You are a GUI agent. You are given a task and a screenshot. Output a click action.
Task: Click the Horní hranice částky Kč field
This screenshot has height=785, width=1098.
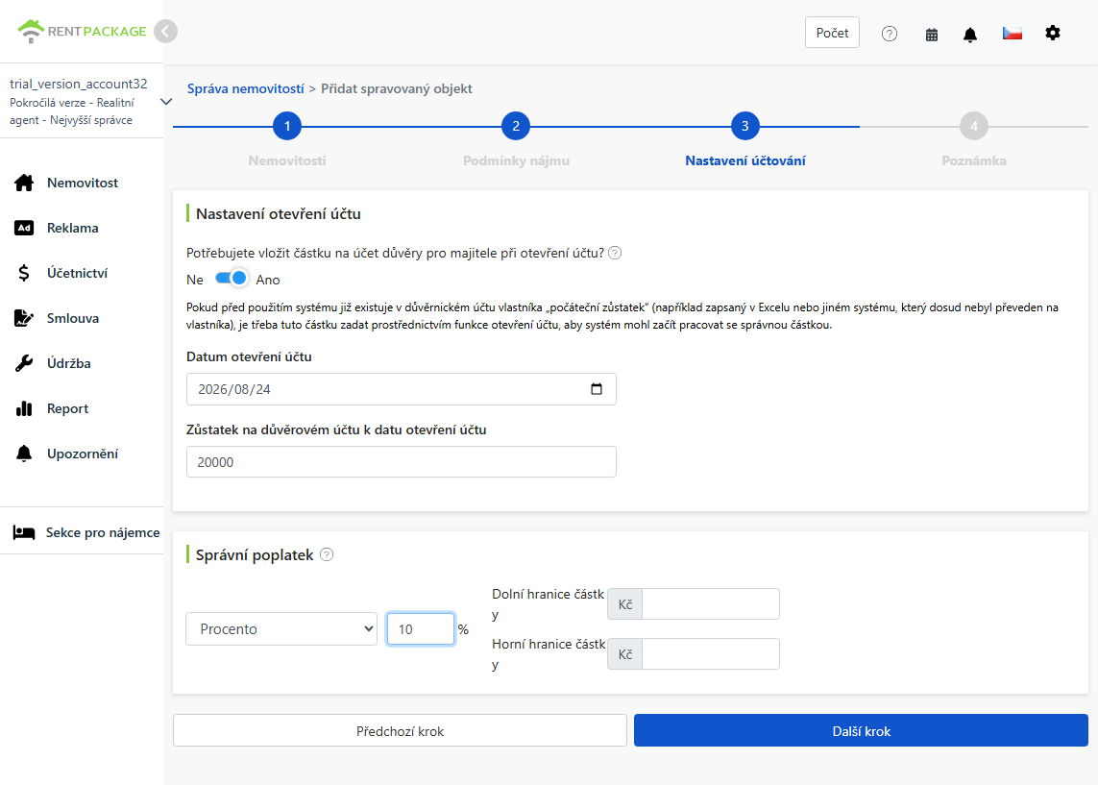pos(711,654)
